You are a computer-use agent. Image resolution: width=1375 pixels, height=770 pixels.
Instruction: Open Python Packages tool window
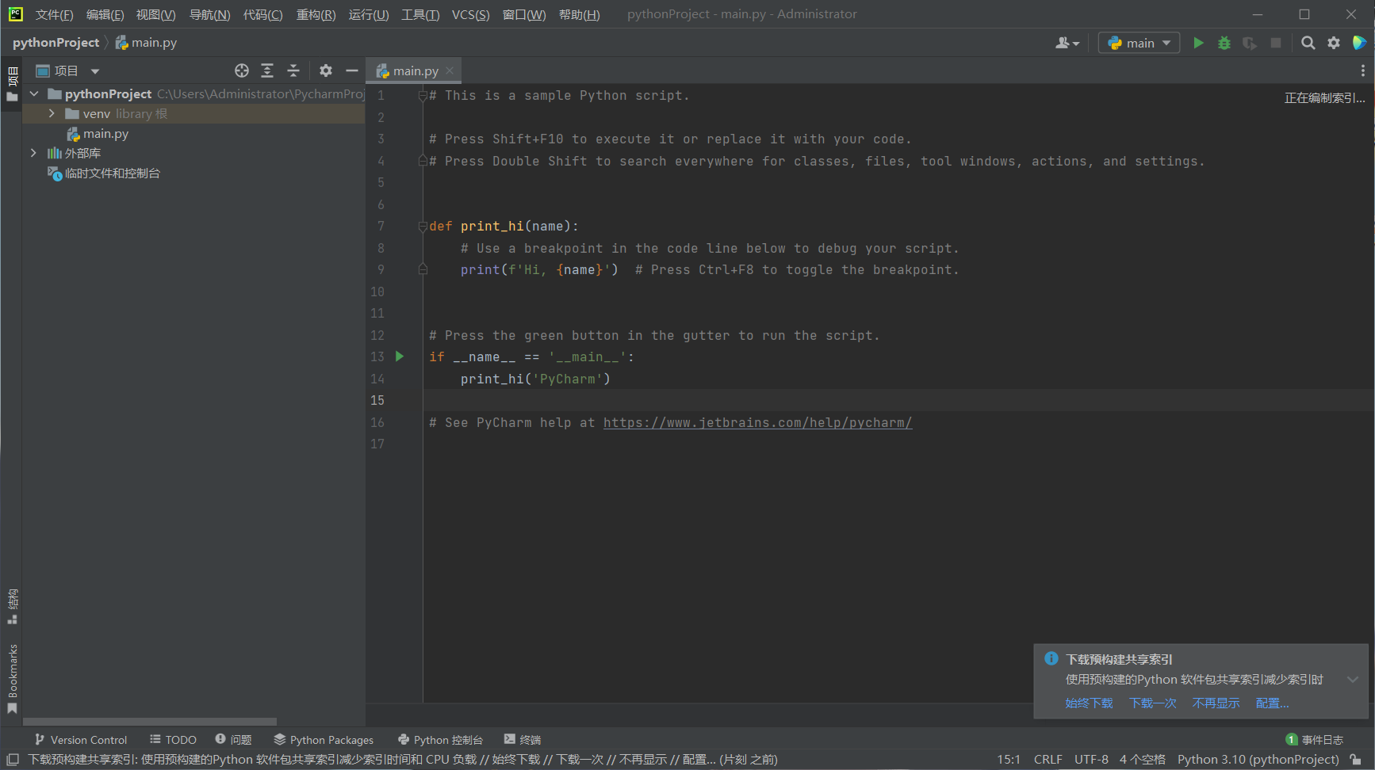(324, 740)
